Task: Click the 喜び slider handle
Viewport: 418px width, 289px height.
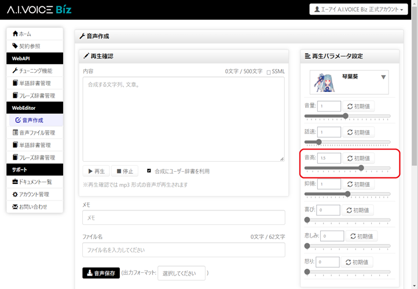Action: point(307,220)
